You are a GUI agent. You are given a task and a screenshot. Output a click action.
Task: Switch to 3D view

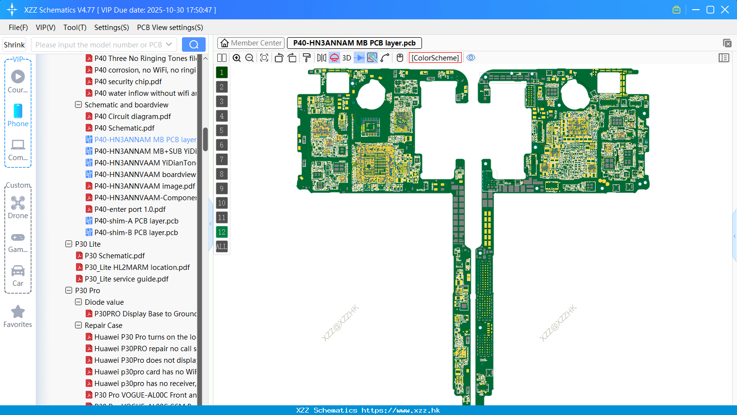tap(346, 58)
